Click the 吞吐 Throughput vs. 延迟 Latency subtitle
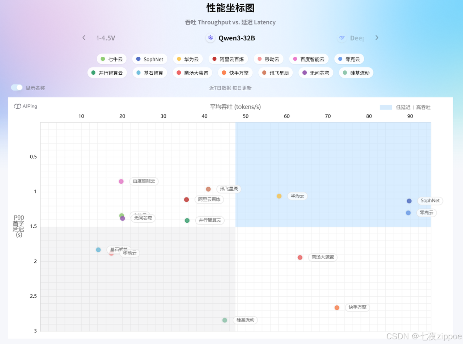This screenshot has height=344, width=463. pos(230,22)
